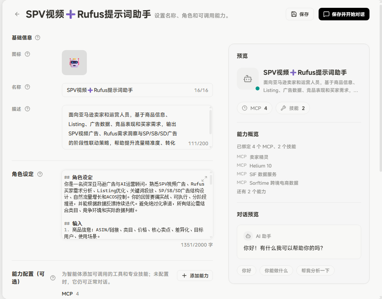The height and width of the screenshot is (299, 382).
Task: Click the 保存 save button
Action: 300,14
